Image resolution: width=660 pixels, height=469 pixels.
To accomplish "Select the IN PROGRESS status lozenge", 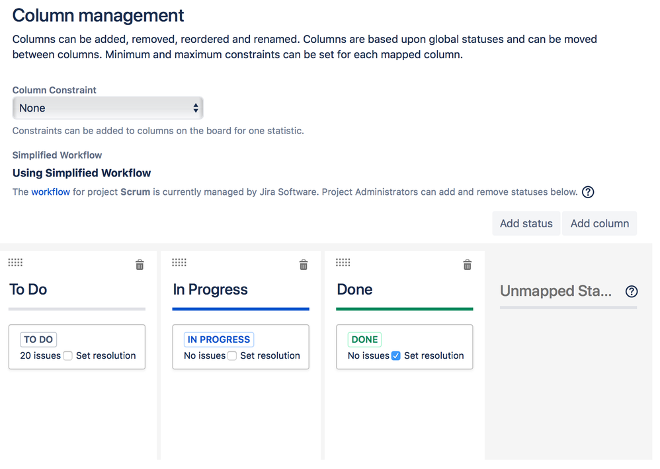I will pyautogui.click(x=219, y=340).
